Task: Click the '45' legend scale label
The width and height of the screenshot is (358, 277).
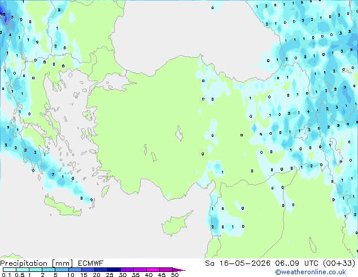Action: click(161, 275)
